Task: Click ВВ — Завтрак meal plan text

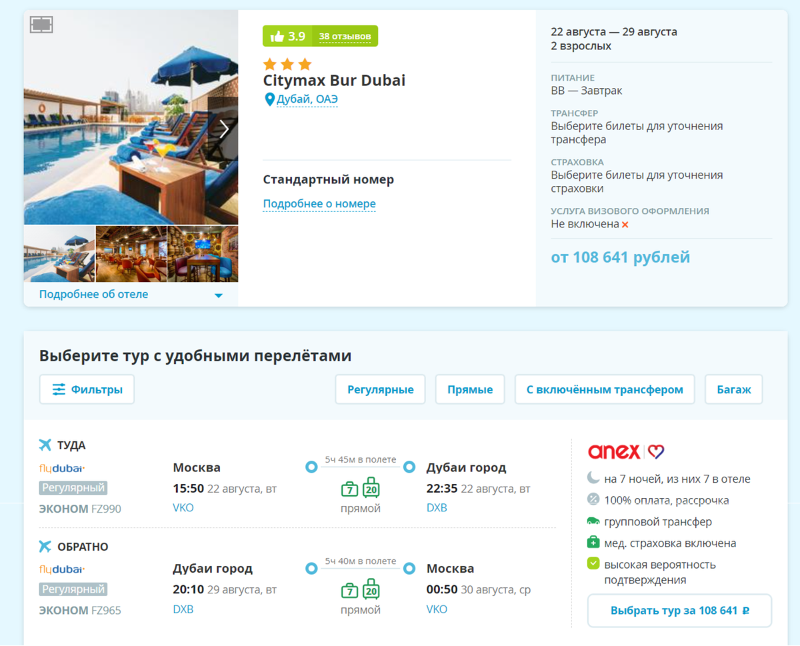Action: click(587, 91)
